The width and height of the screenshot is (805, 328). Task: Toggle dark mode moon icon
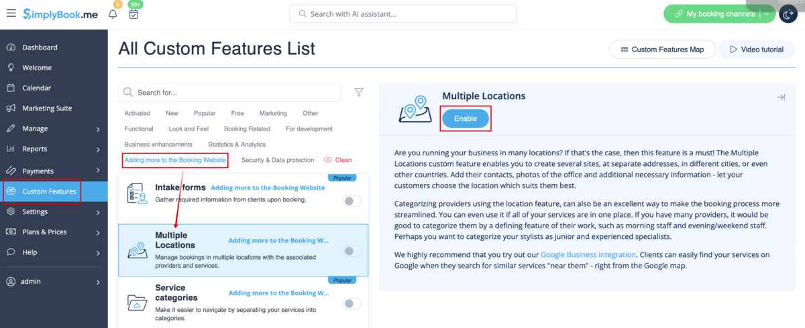[788, 14]
